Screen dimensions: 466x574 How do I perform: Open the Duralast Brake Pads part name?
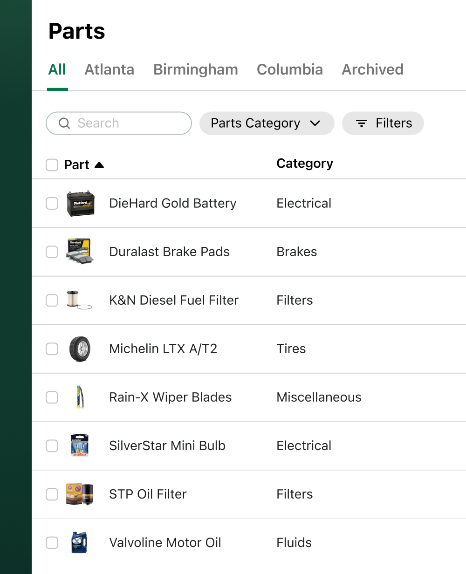[x=170, y=252]
